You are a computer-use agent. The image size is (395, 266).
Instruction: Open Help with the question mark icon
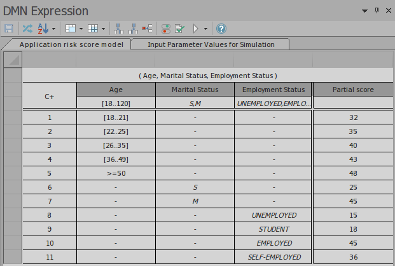pyautogui.click(x=221, y=29)
